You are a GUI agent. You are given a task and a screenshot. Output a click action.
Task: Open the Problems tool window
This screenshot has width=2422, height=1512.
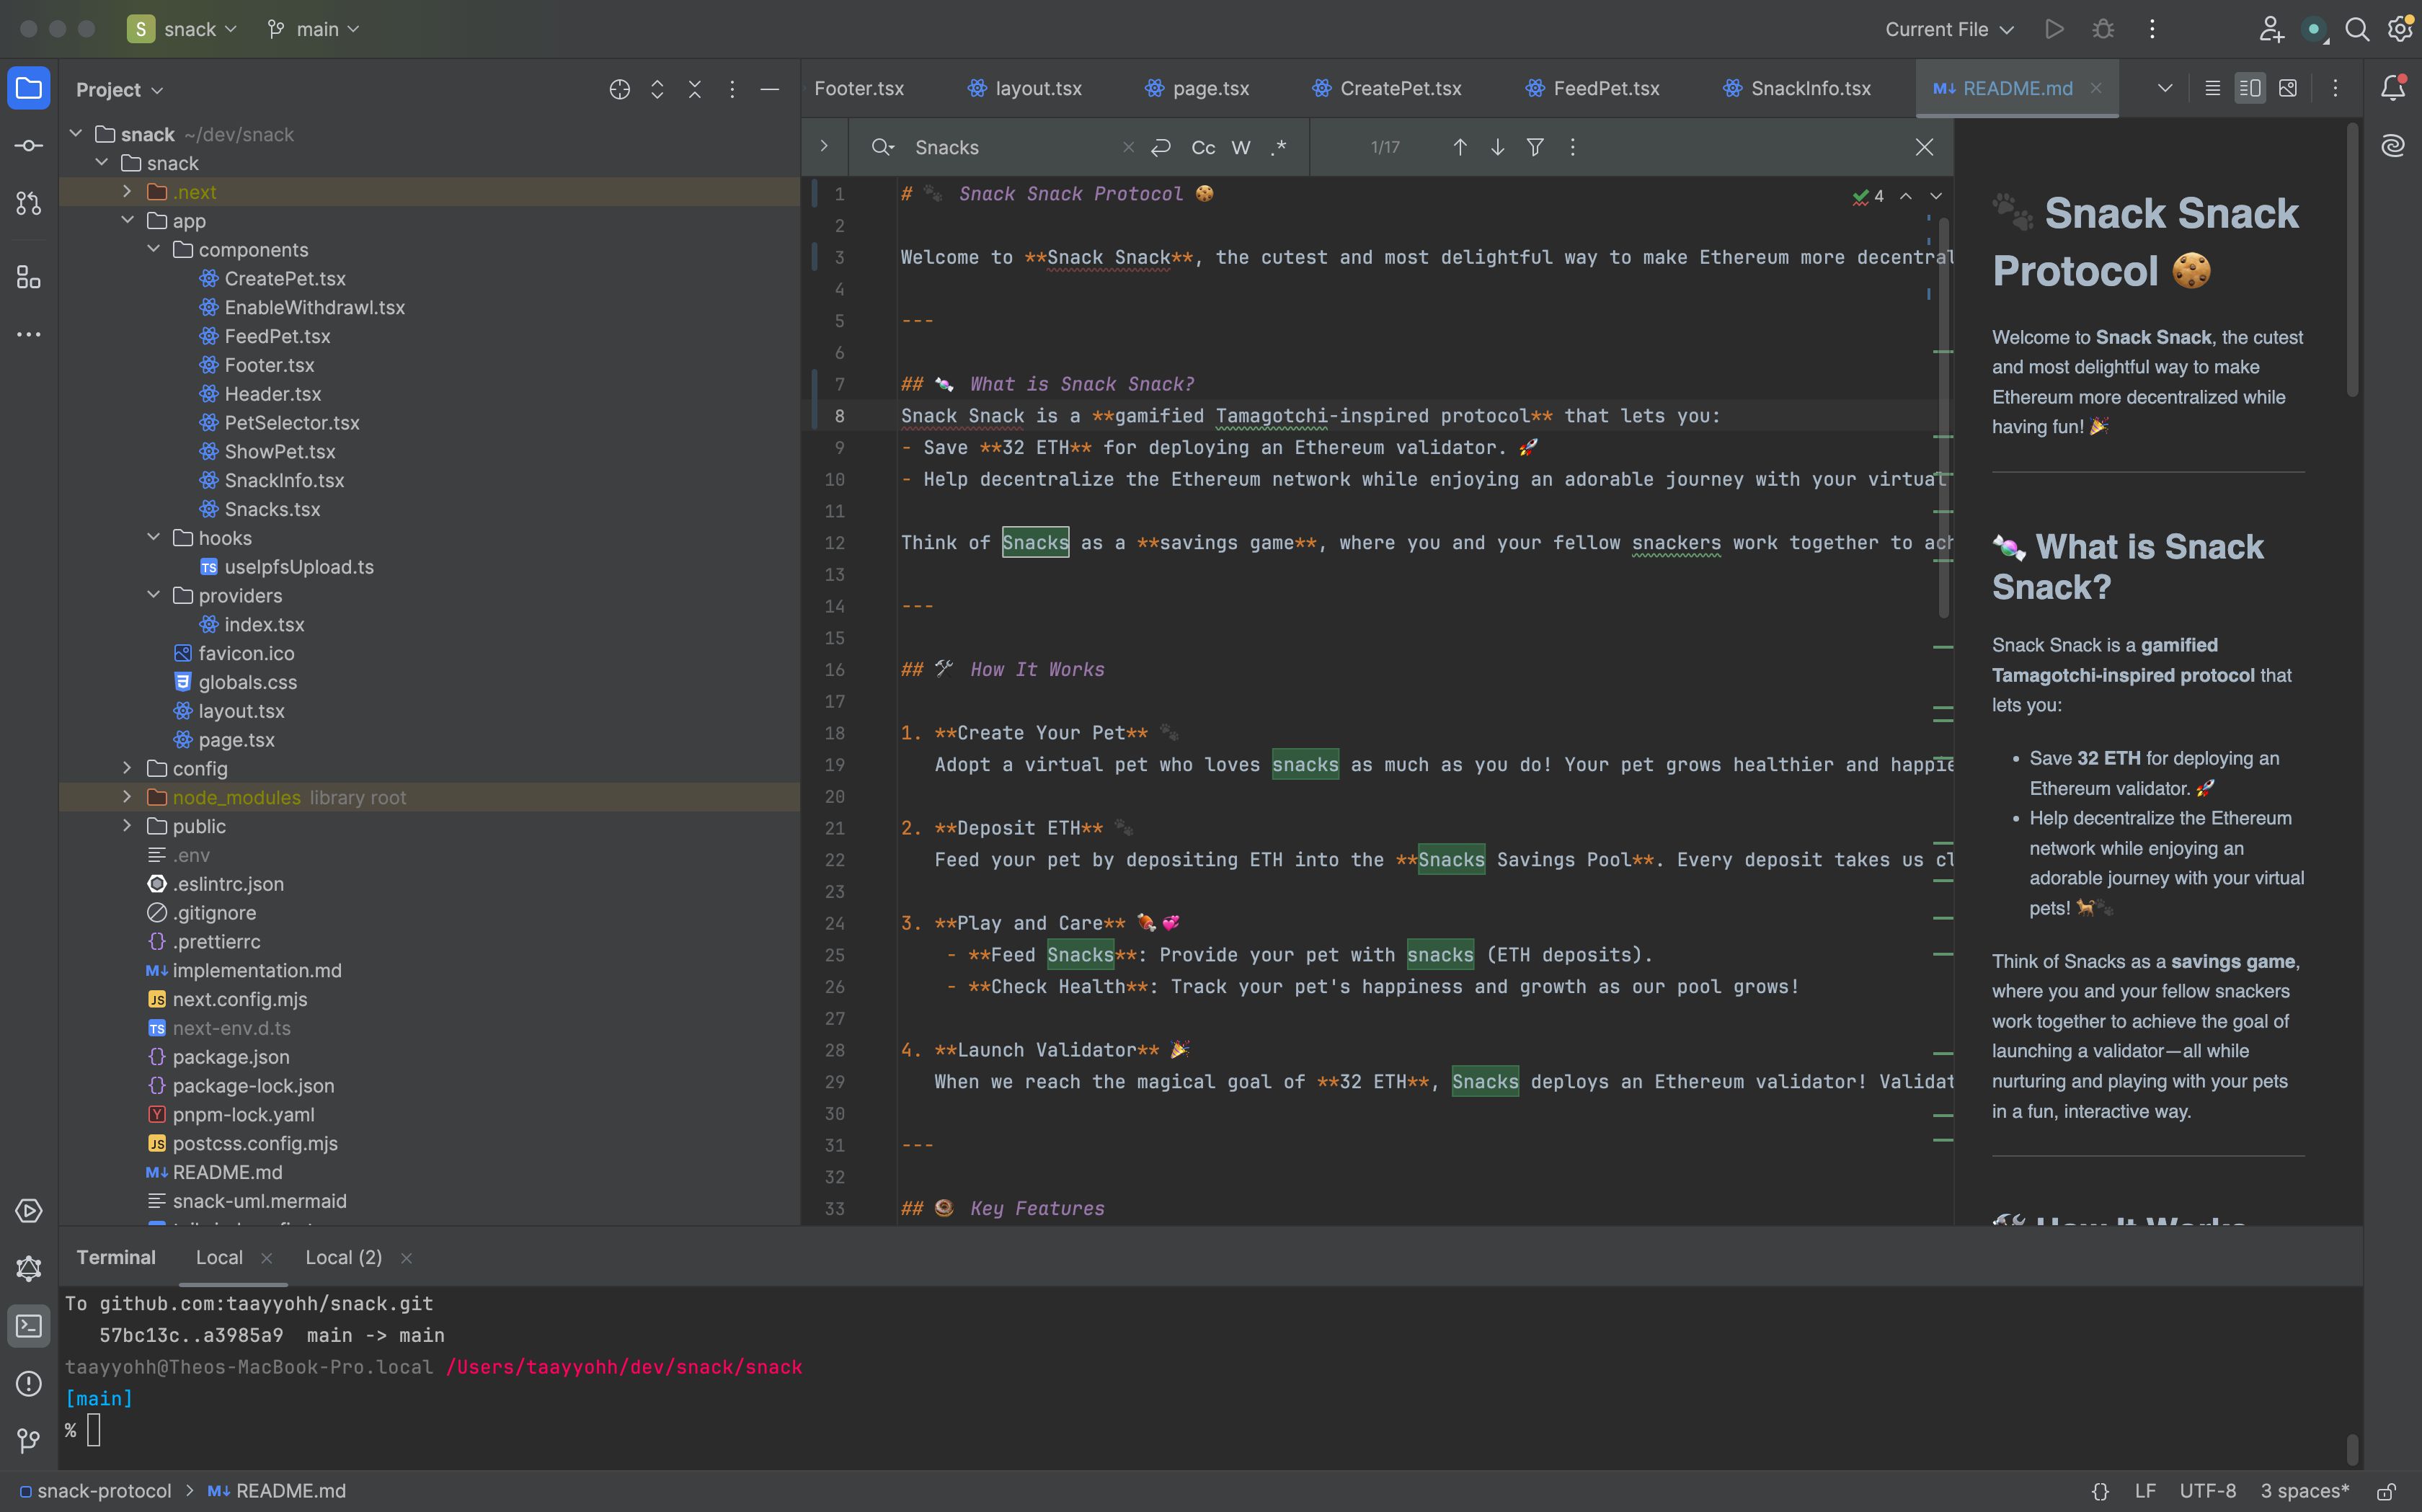[x=28, y=1384]
